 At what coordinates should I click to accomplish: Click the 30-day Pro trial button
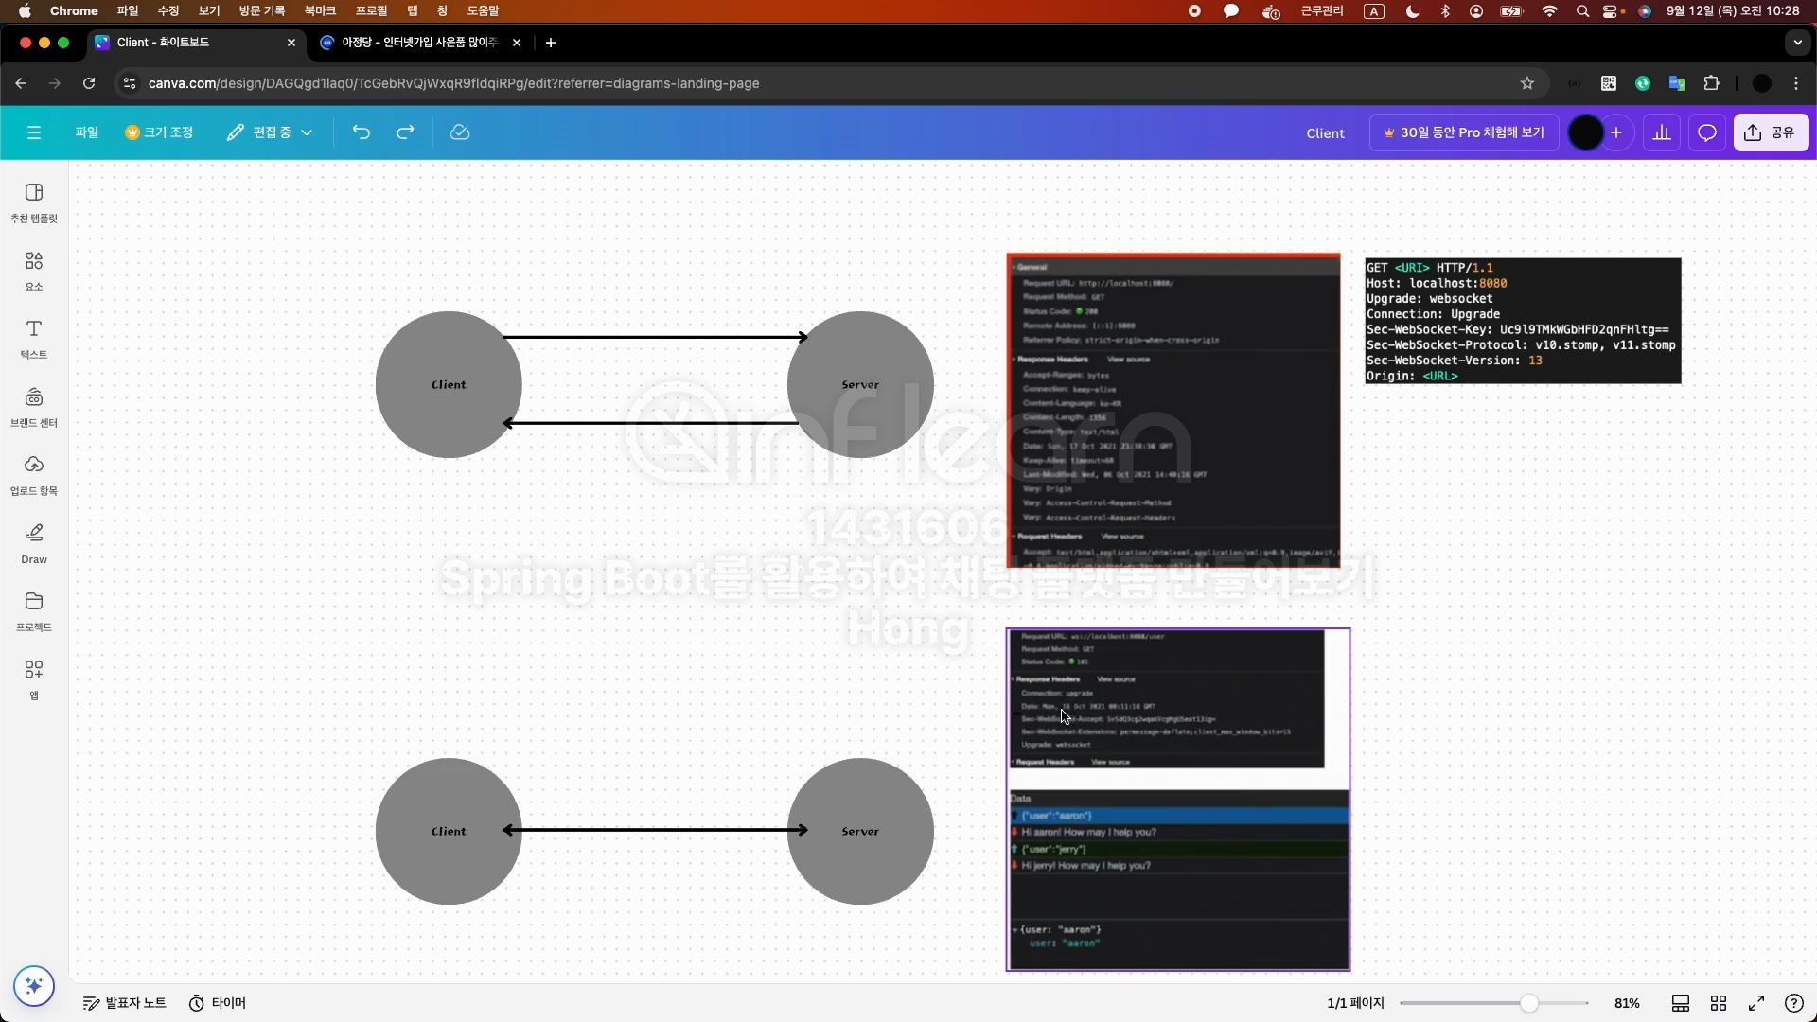tap(1462, 132)
